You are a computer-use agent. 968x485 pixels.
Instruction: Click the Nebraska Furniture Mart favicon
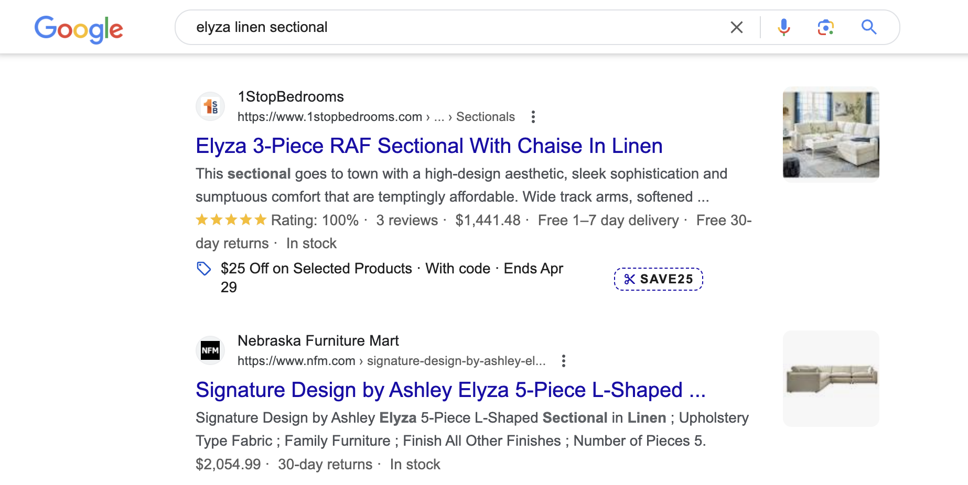coord(210,350)
